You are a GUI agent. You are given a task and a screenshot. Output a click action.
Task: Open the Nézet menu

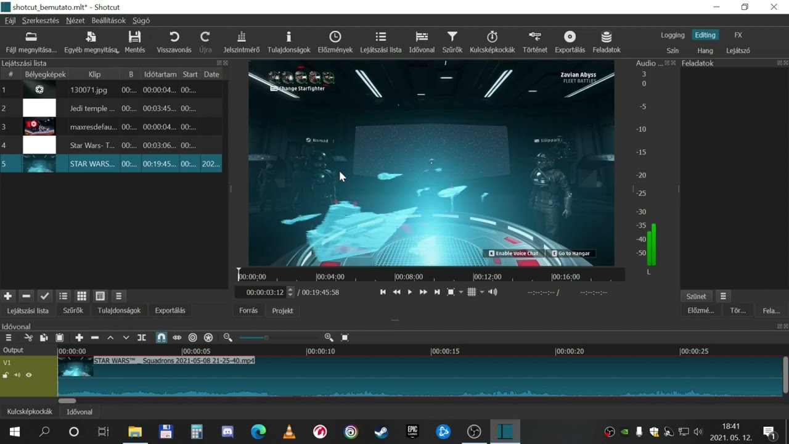click(x=75, y=20)
